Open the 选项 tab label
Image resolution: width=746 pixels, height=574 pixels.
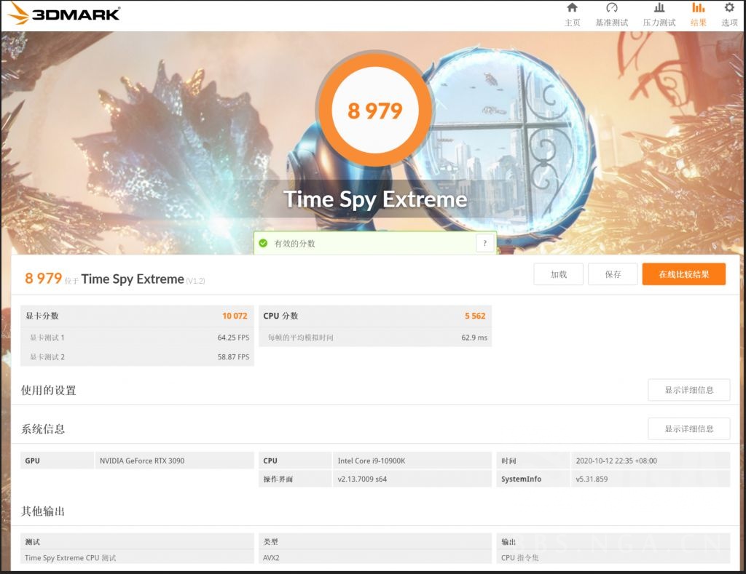(x=729, y=23)
